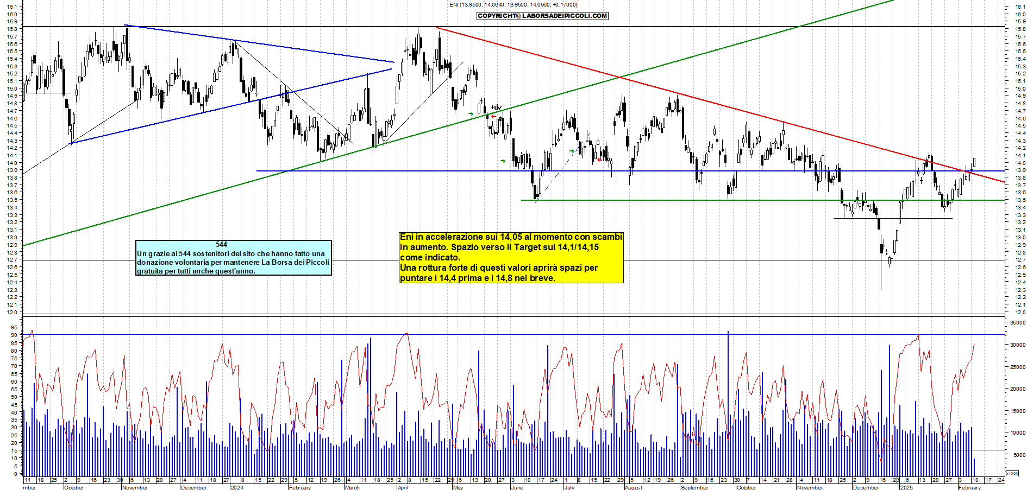Click the 'x1000' volume multiplier label

(x=1012, y=473)
